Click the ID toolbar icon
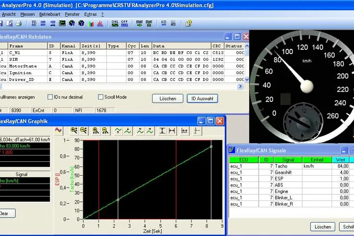 [x=34, y=23]
